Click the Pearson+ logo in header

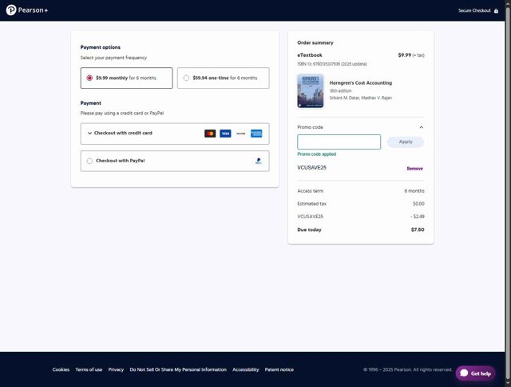coord(27,10)
